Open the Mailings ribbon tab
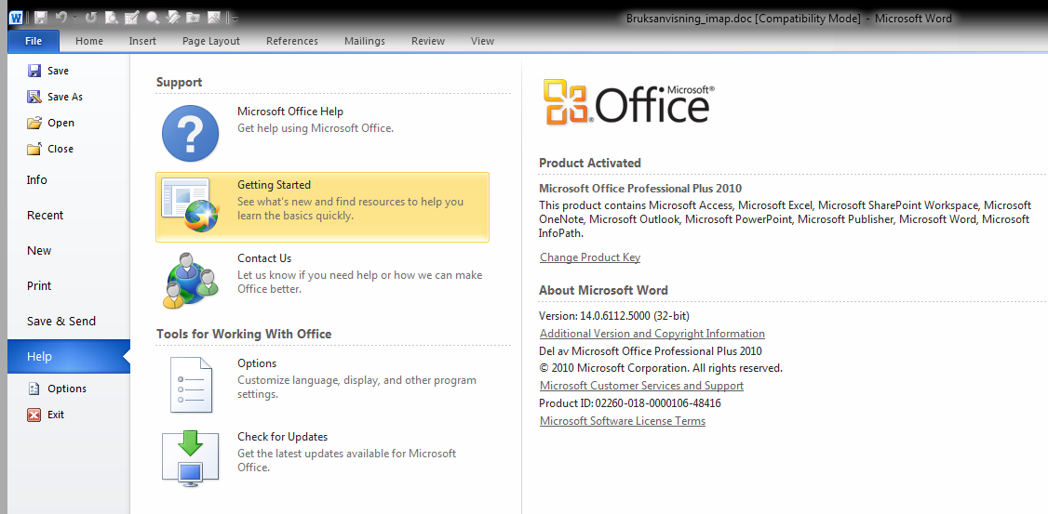This screenshot has width=1048, height=514. [364, 41]
